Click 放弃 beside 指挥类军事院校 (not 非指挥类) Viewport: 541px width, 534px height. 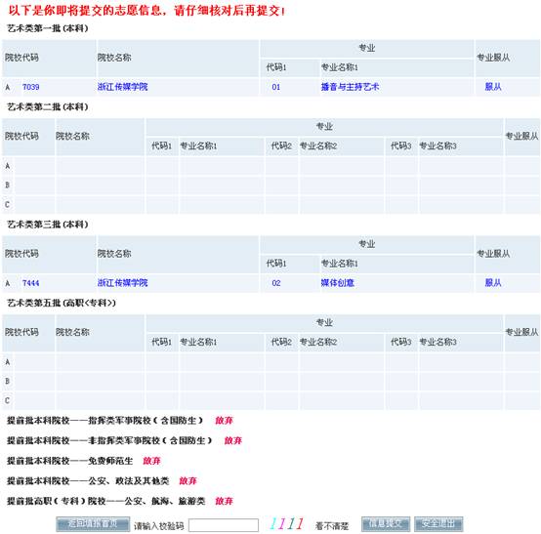224,421
